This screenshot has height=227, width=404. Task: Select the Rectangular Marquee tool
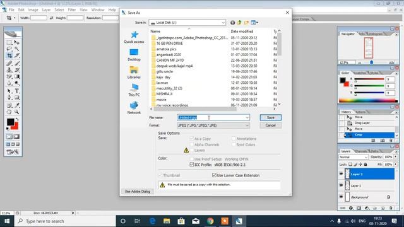click(x=9, y=42)
